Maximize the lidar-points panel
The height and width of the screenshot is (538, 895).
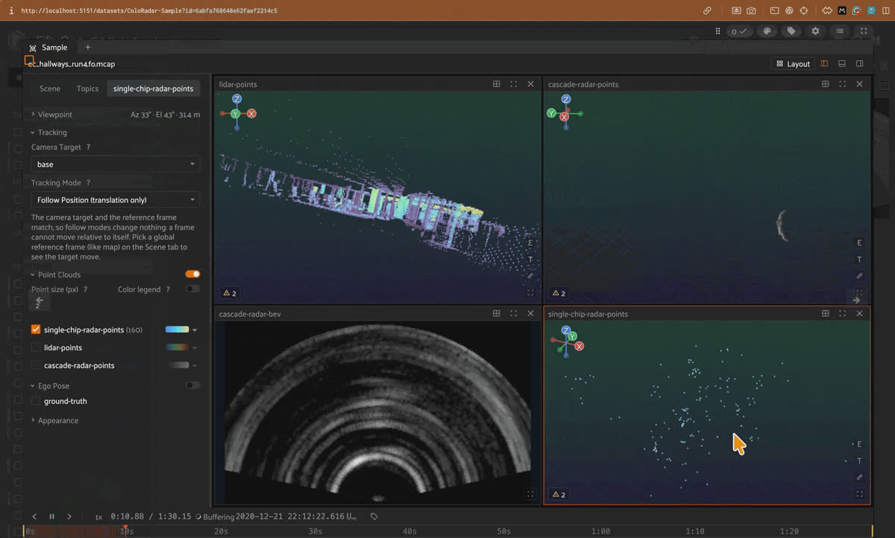[514, 84]
